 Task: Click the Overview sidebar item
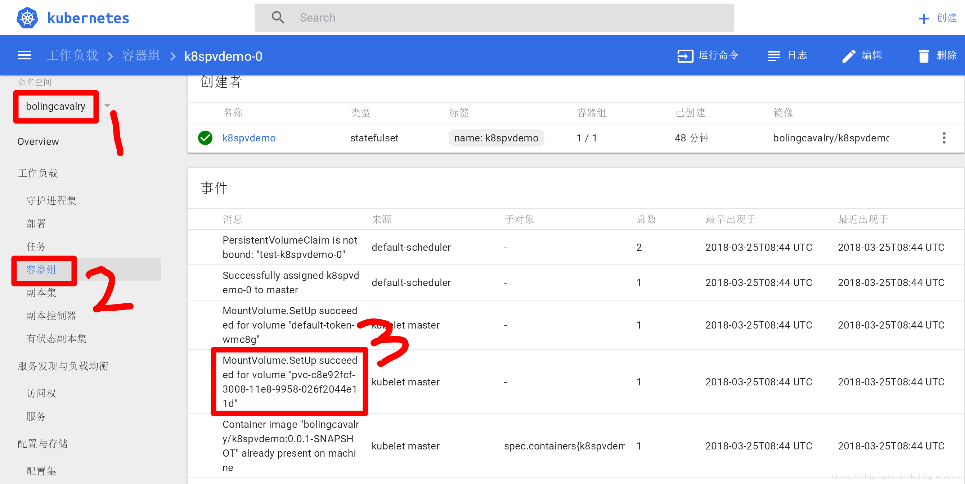coord(38,141)
